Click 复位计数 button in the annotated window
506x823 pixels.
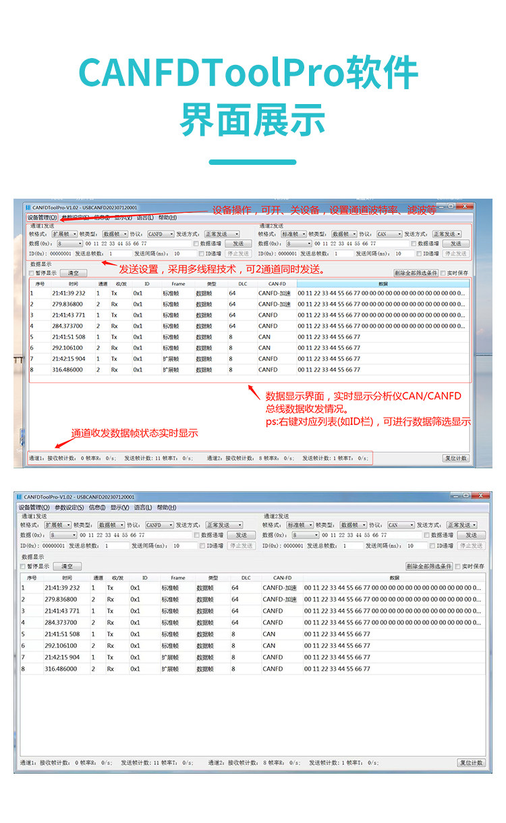pos(456,458)
